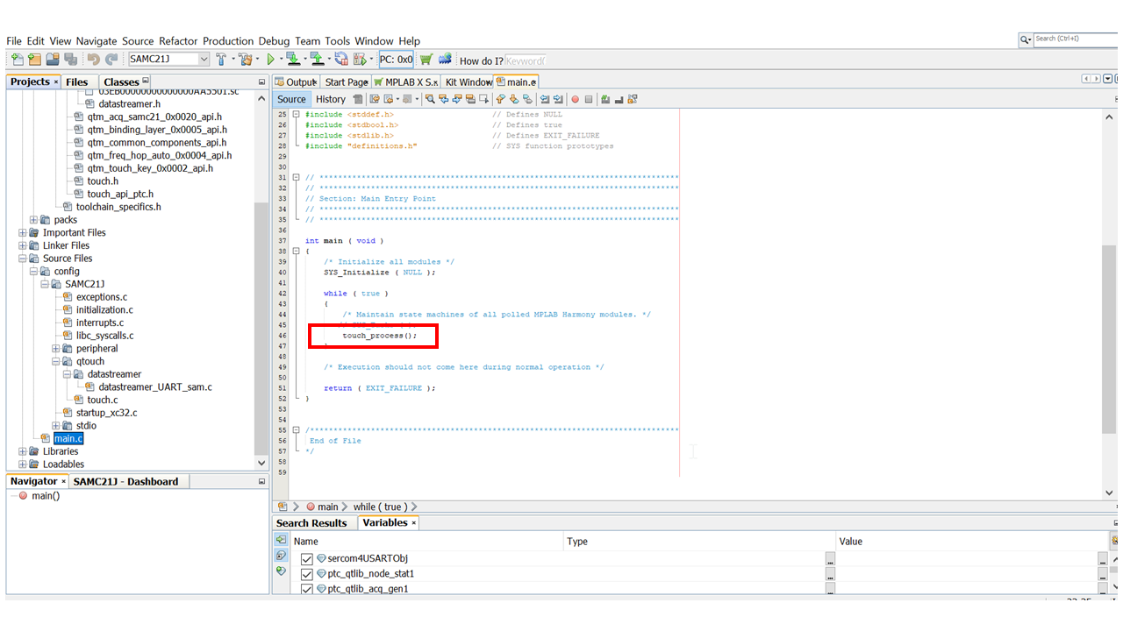The height and width of the screenshot is (631, 1123).
Task: Expand the Important Files folder
Action: (x=23, y=233)
